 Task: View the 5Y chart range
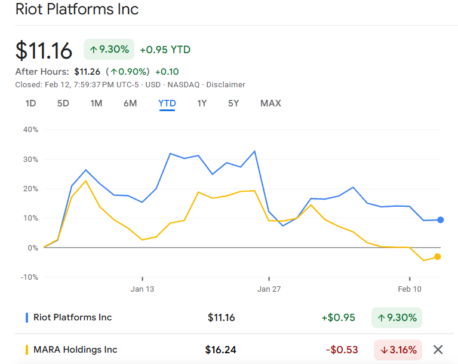[x=233, y=103]
